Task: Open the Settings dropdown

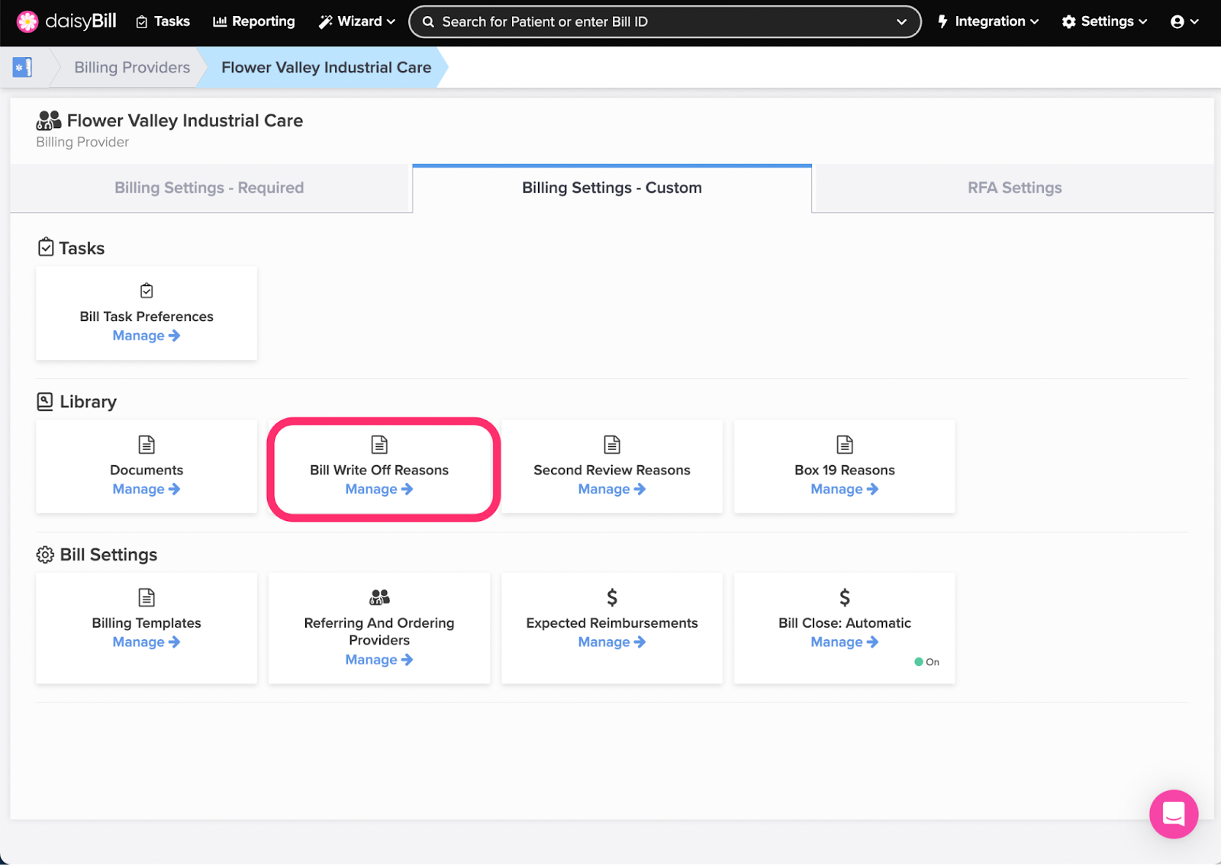Action: coord(1104,21)
